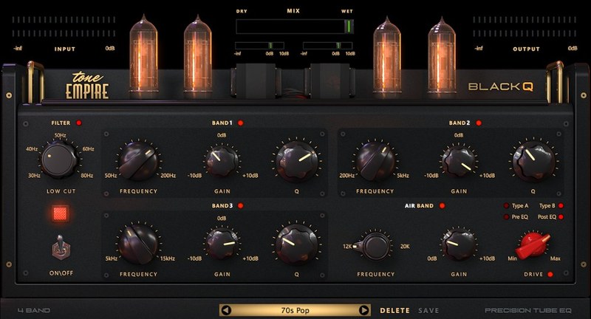Toggle the AIR BAND enable LED
This screenshot has width=591, height=319.
442,205
